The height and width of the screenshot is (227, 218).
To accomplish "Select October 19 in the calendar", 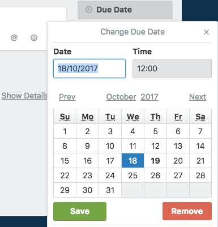I will click(155, 161).
